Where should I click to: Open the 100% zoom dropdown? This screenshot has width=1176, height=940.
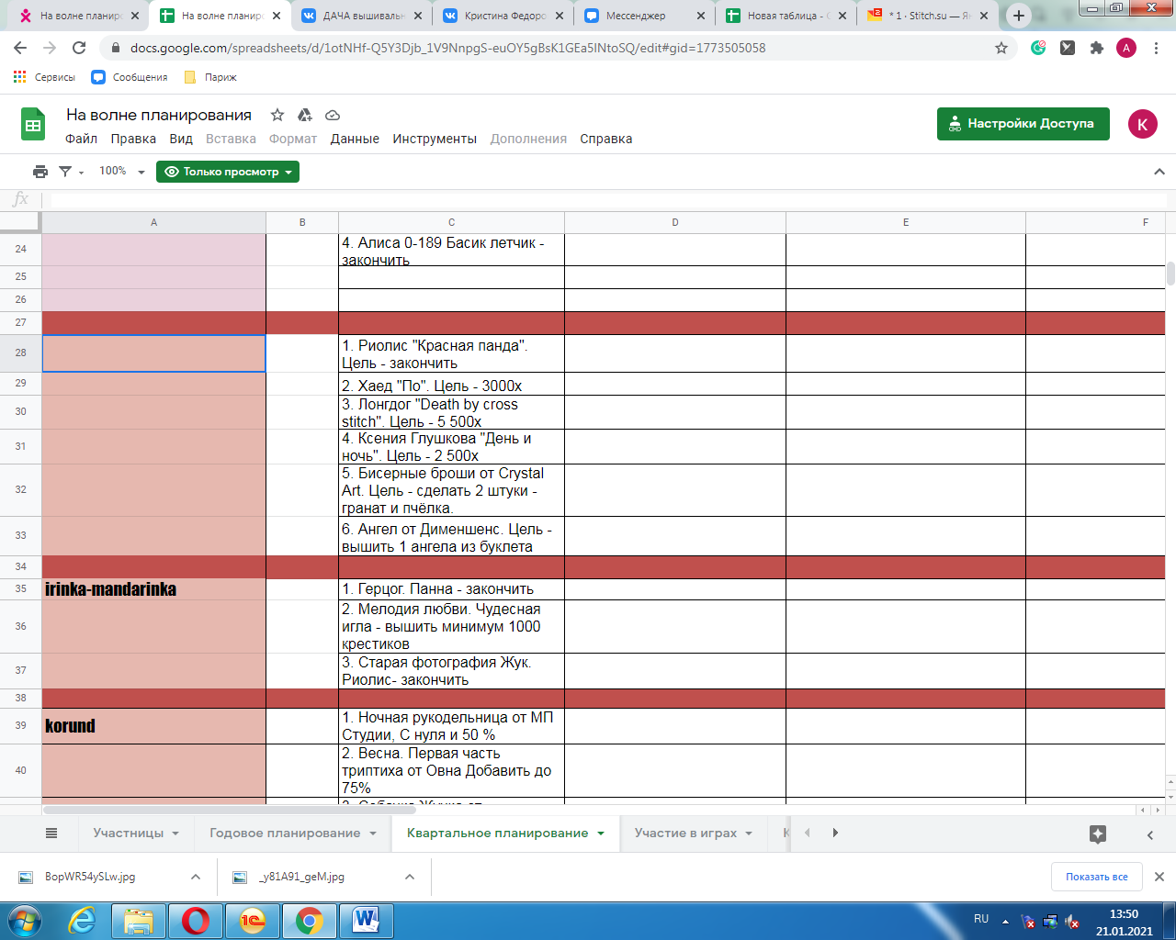[x=121, y=172]
